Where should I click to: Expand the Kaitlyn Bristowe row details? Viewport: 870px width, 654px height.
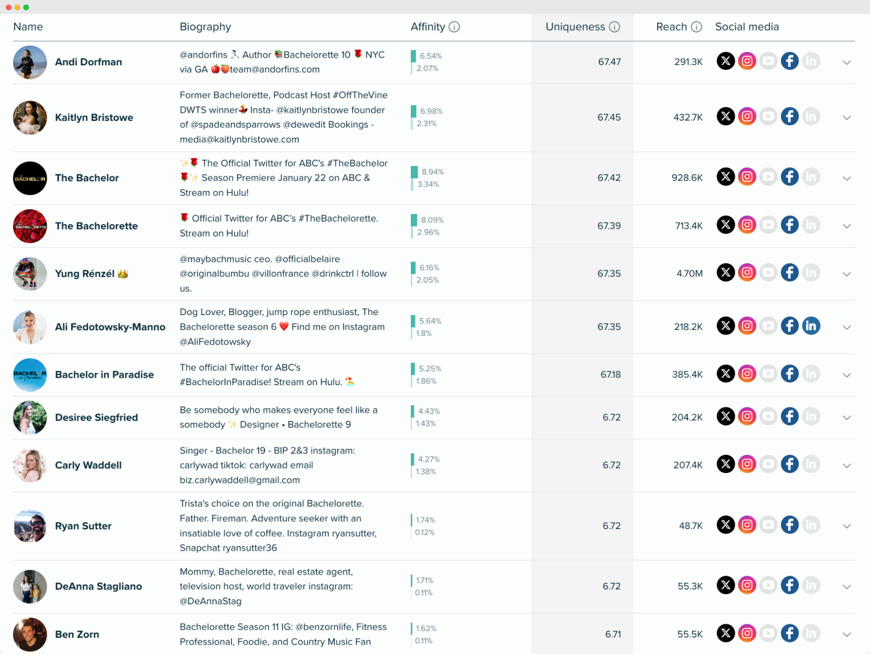(x=846, y=117)
